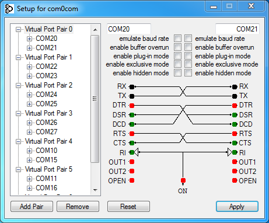
Task: Enable plug-in mode for COM20
Action: pyautogui.click(x=177, y=56)
